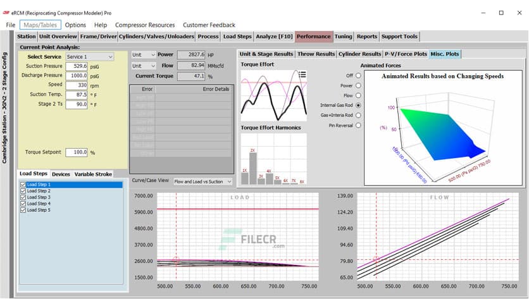The width and height of the screenshot is (529, 306).
Task: Select the Power animated forces option
Action: tap(358, 85)
